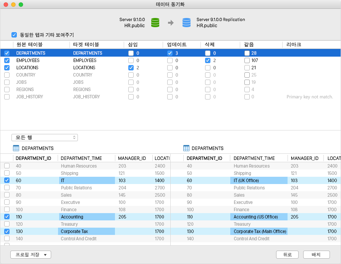
Task: Select the JOB_HISTORY table row
Action: (x=31, y=97)
